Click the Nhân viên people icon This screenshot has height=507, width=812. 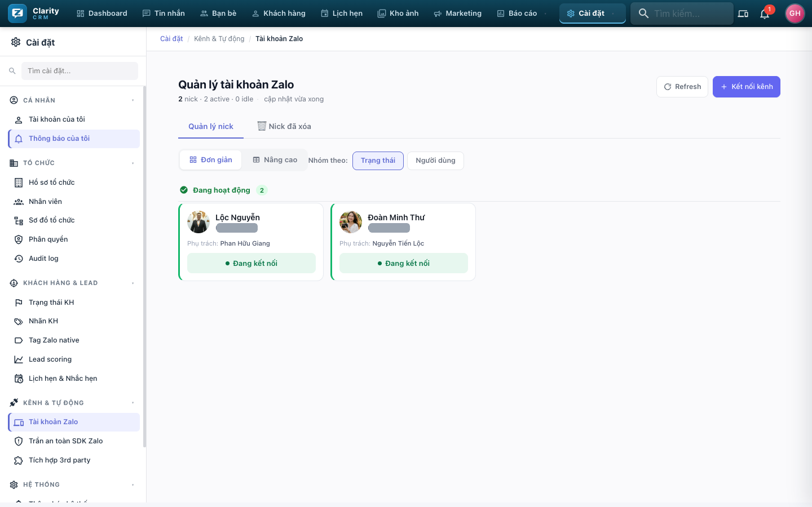pos(19,202)
